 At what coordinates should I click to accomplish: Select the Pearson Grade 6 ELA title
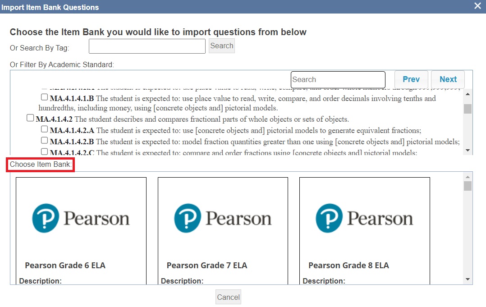[65, 266]
